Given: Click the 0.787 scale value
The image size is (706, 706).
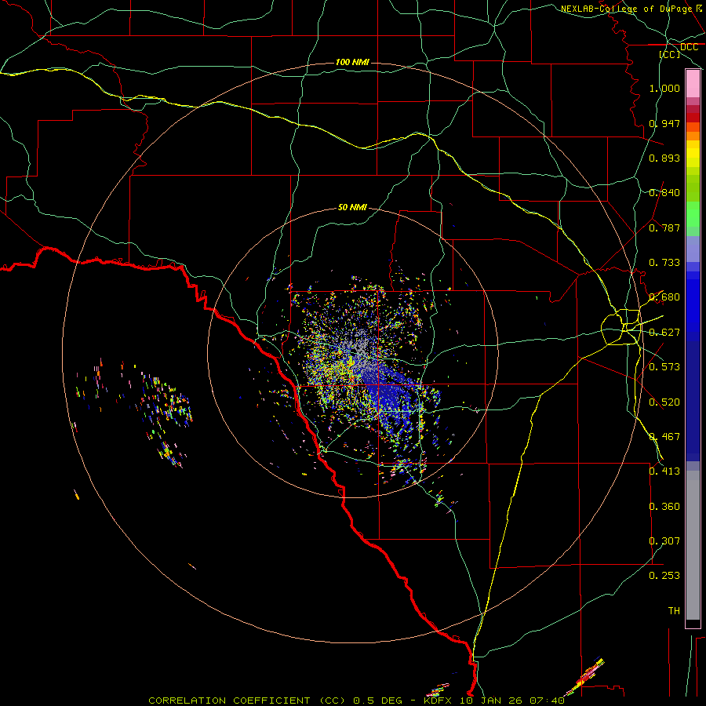Looking at the screenshot, I should tap(664, 227).
